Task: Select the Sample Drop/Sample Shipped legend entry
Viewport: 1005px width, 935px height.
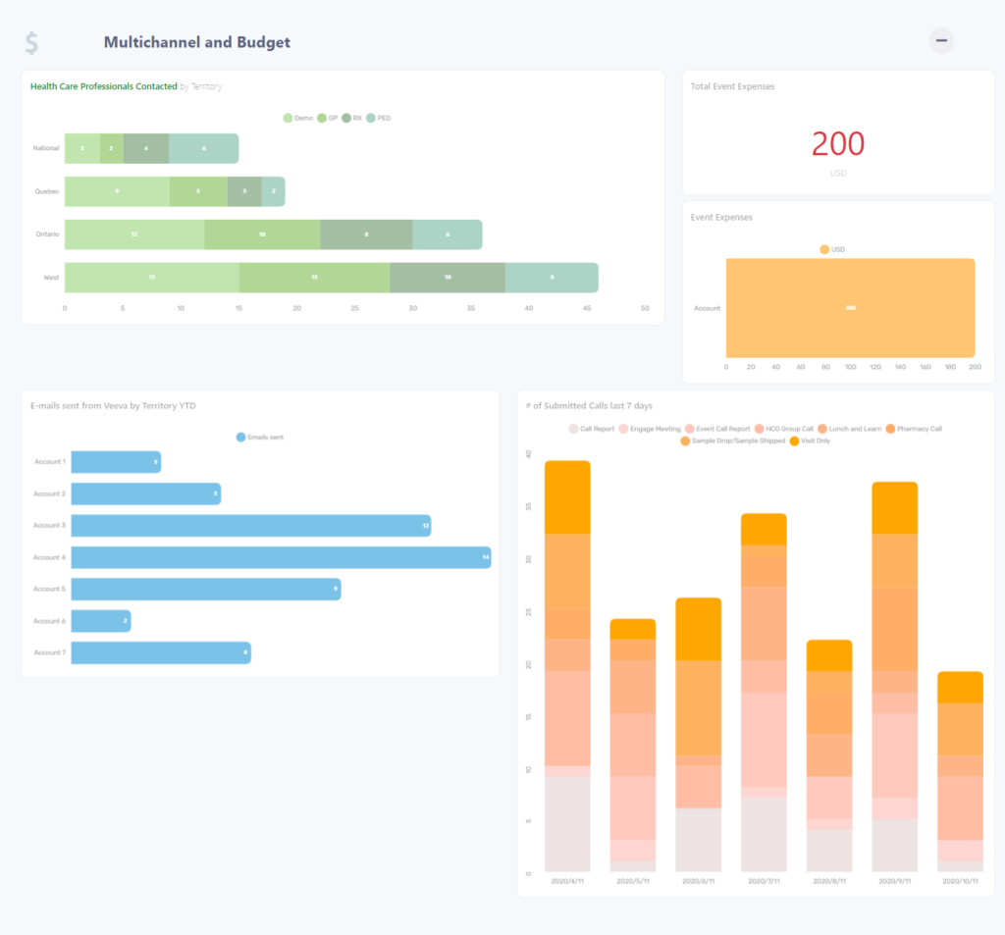Action: coord(685,440)
